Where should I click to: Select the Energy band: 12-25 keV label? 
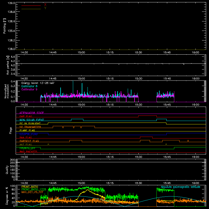tap(38, 83)
